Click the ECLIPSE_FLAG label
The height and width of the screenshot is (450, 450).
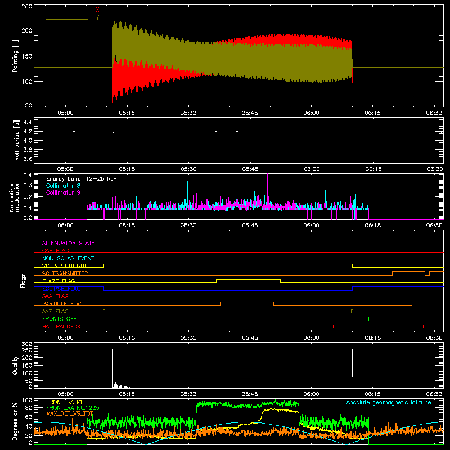(x=61, y=289)
